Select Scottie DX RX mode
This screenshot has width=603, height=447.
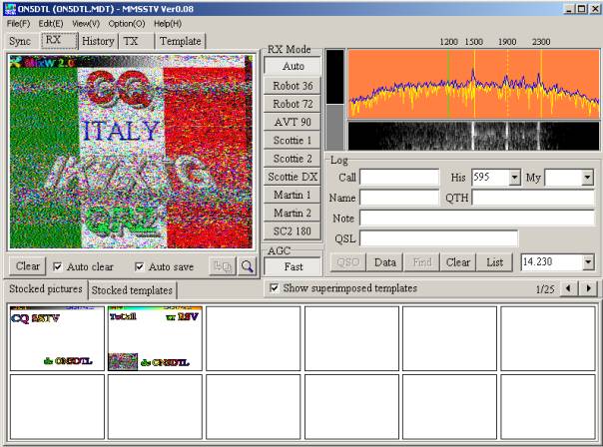[x=293, y=177]
